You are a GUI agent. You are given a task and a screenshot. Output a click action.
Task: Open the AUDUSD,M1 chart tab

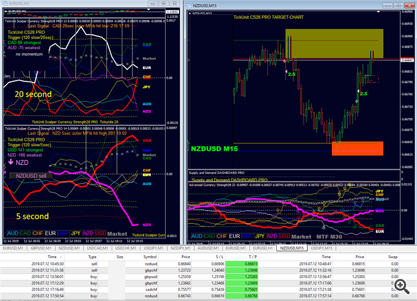(209, 248)
